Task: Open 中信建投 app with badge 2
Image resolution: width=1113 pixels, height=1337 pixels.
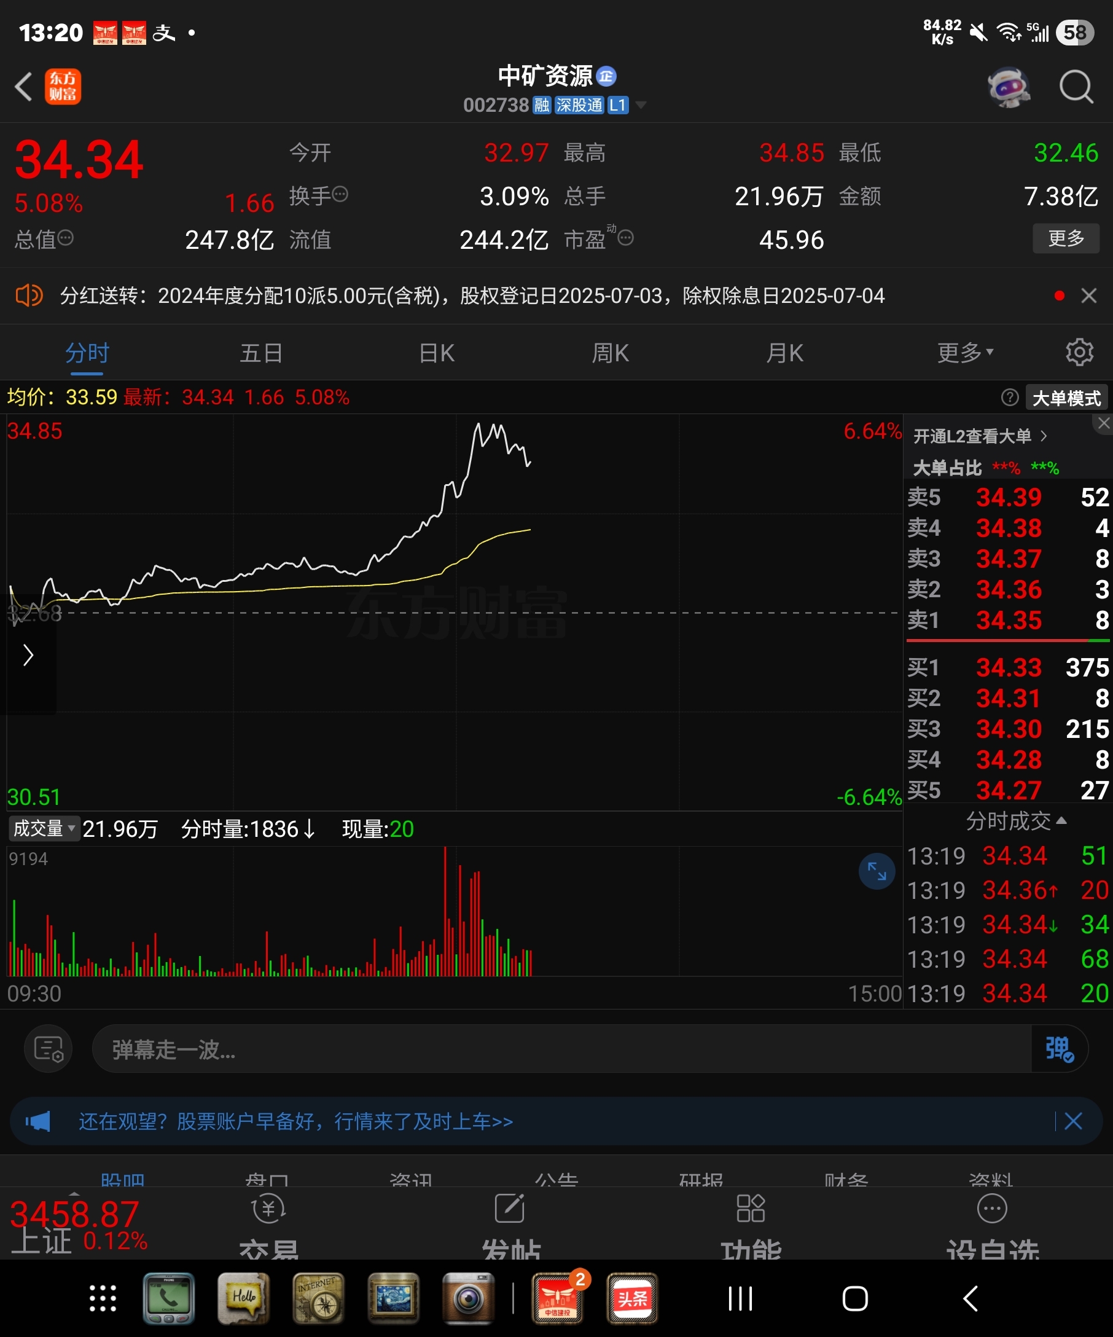Action: coord(558,1299)
